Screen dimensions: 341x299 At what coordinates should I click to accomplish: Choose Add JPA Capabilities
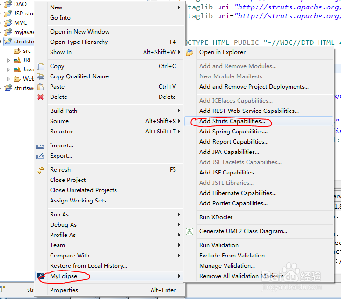pyautogui.click(x=259, y=152)
